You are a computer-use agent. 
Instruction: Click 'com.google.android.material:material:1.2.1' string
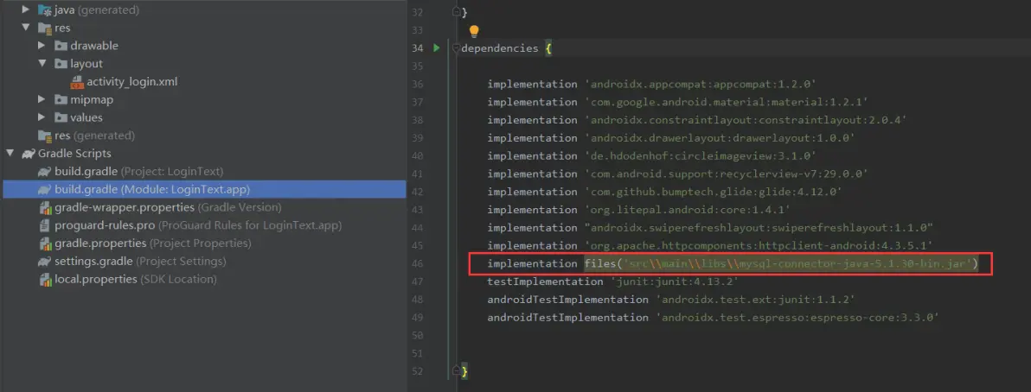pyautogui.click(x=727, y=102)
